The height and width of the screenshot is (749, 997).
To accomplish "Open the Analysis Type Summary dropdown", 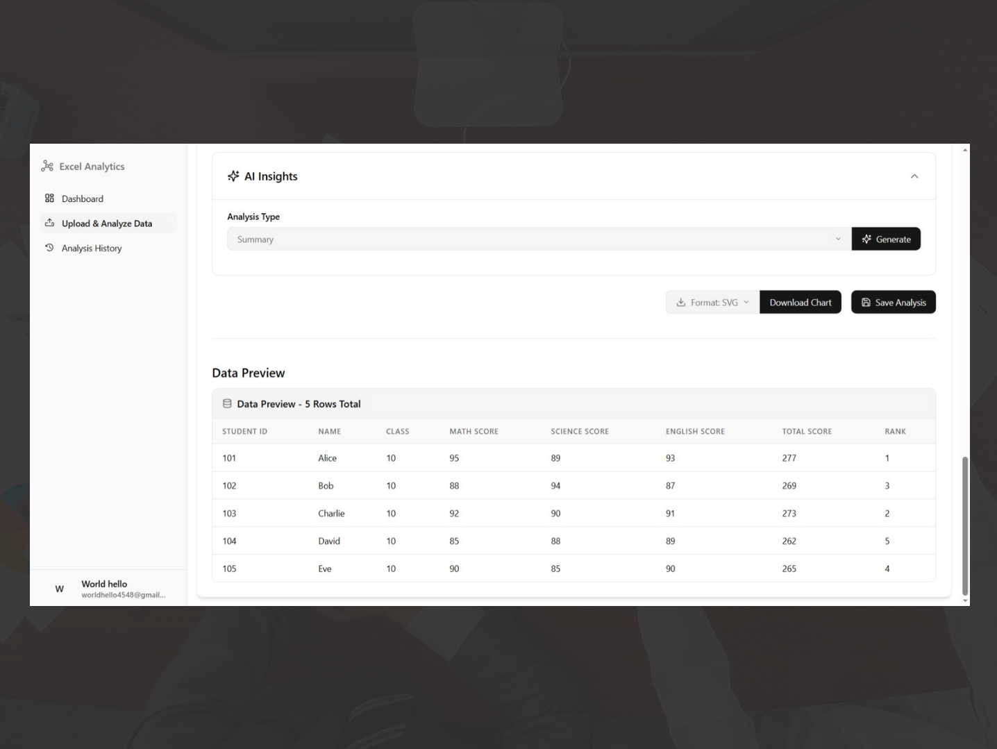I will 538,239.
